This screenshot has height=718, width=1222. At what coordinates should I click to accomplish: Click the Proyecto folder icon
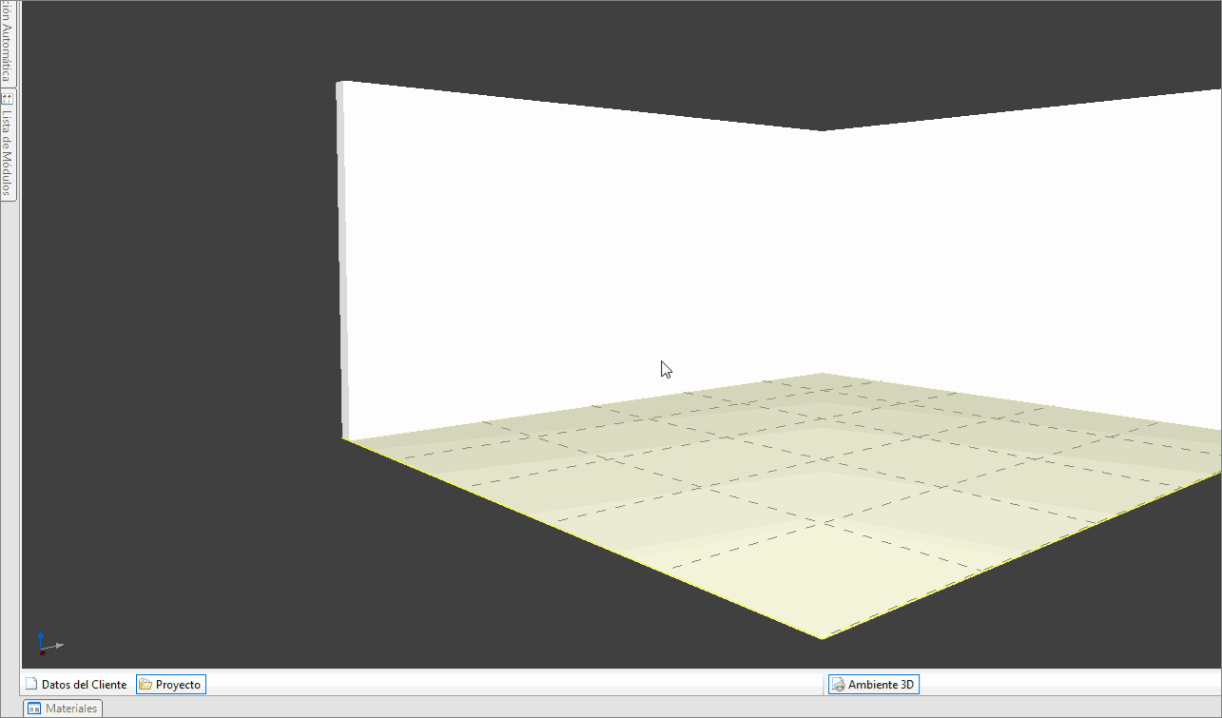(x=145, y=684)
